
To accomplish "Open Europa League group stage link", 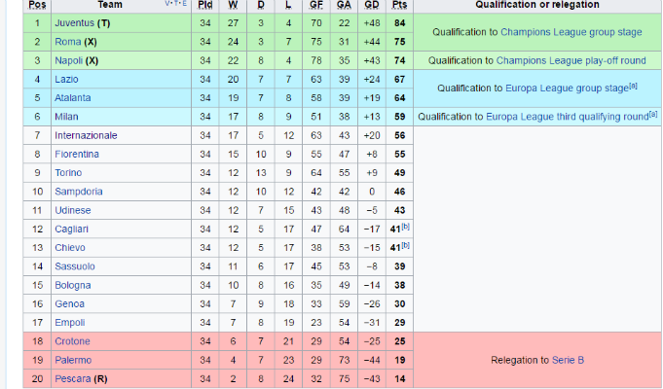I will (x=567, y=88).
